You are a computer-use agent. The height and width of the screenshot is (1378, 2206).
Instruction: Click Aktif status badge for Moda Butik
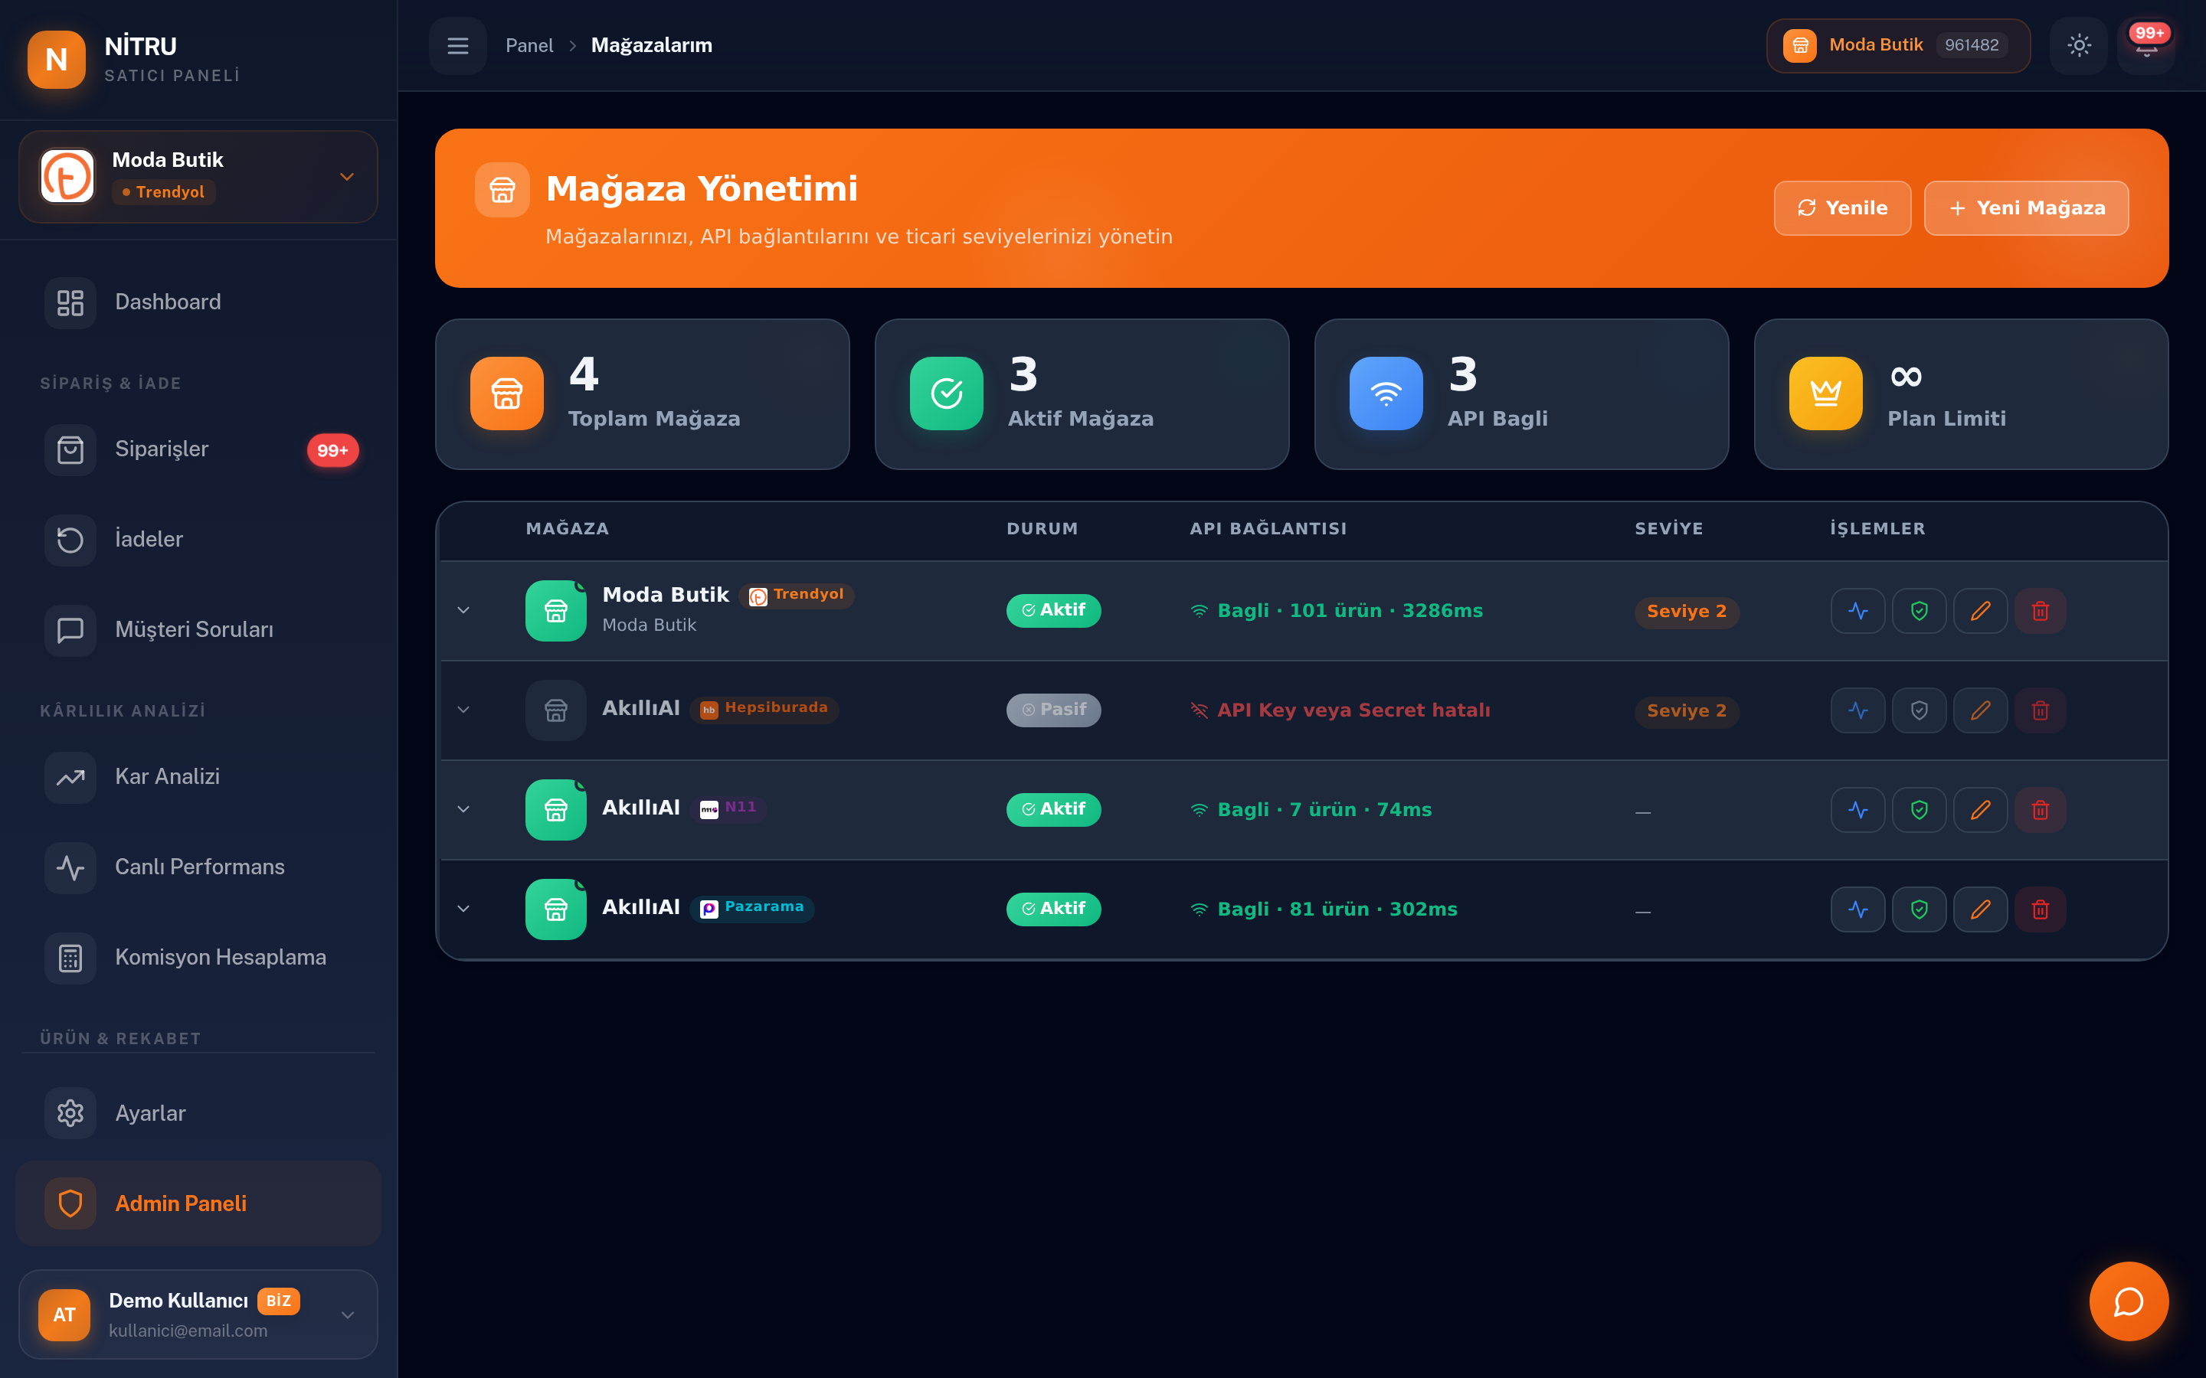[1053, 609]
